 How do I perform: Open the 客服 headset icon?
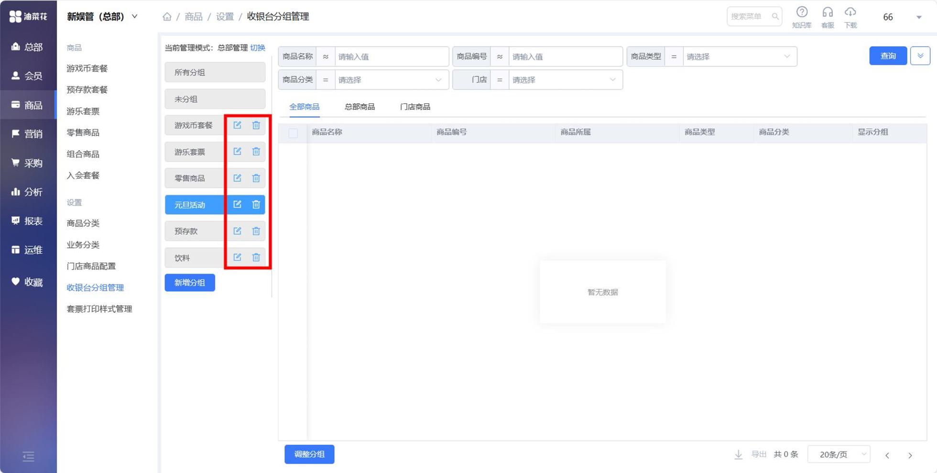[x=828, y=12]
